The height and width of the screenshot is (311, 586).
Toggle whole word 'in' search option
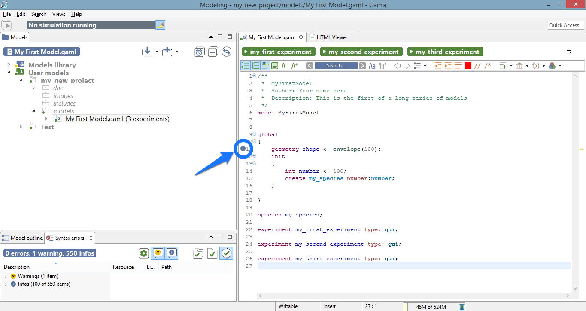click(383, 66)
